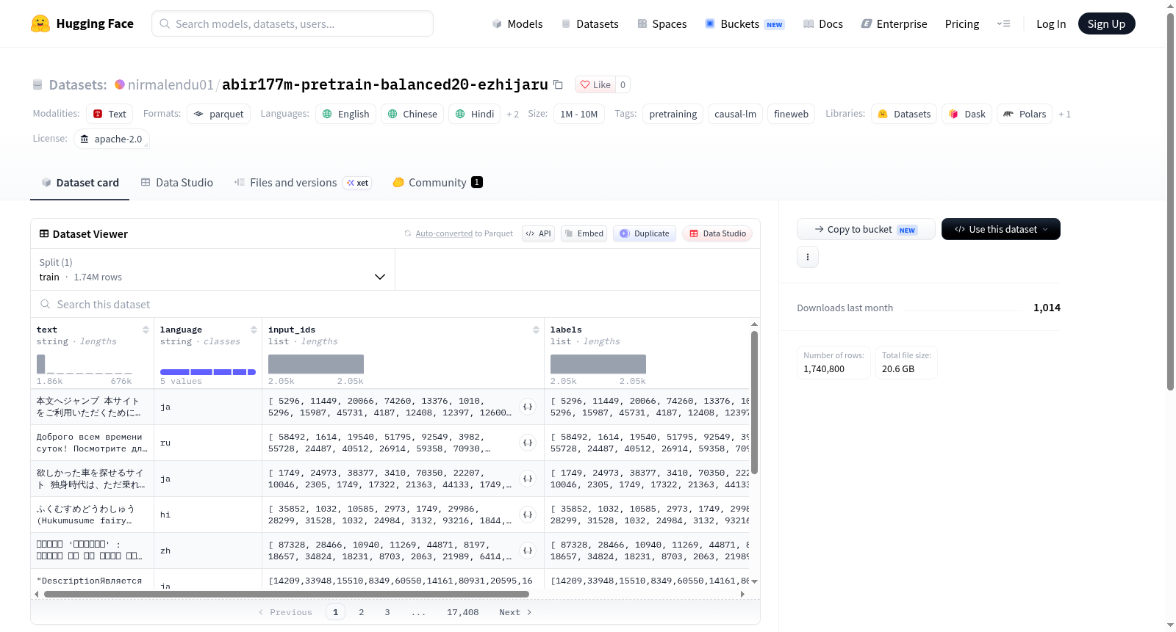Switch to the Dataset card tab
Viewport: 1176px width, 632px height.
79,183
